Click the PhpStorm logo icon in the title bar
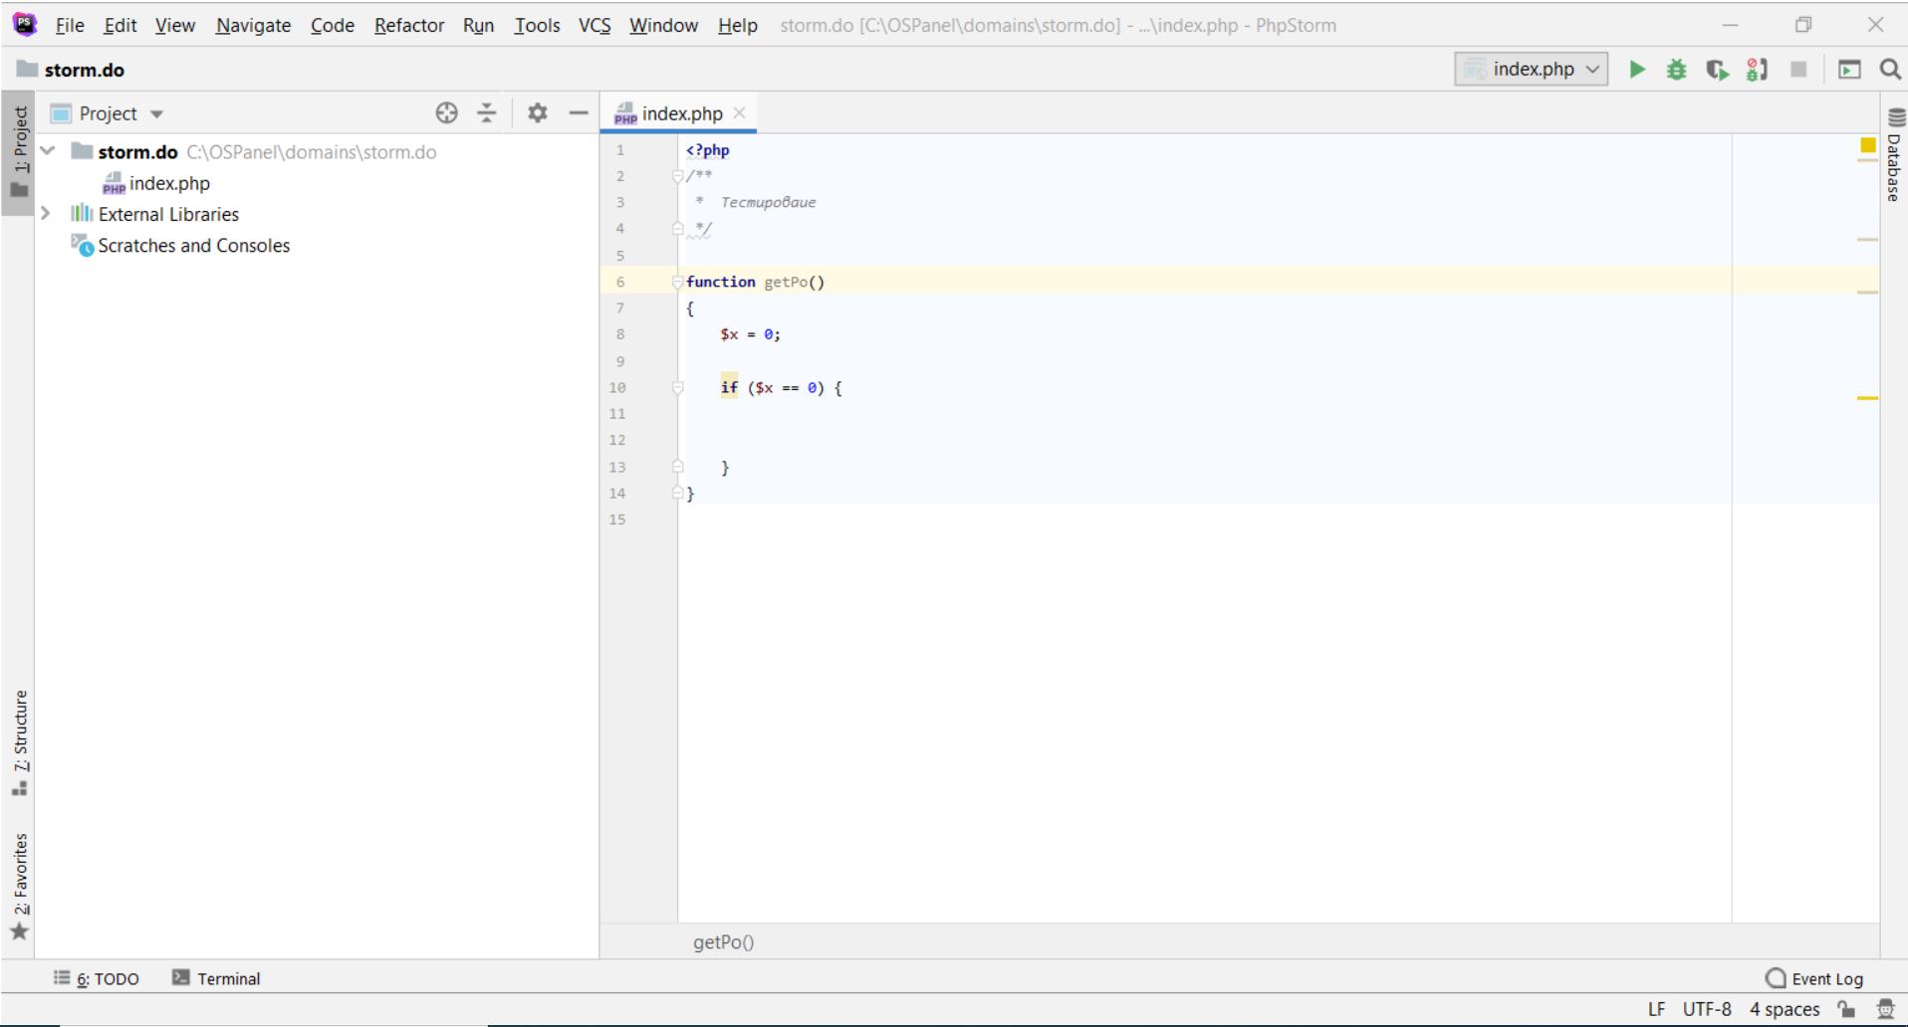The height and width of the screenshot is (1027, 1908). coord(24,25)
